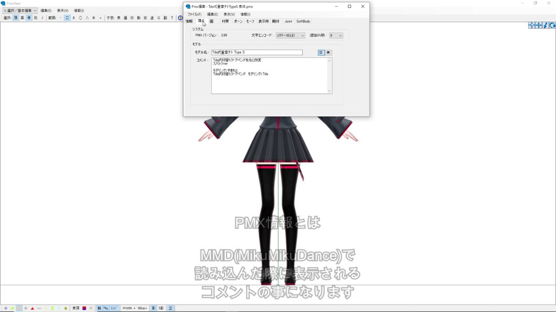This screenshot has width=556, height=312.
Task: Open 表示(V) menu in PmxView
Action: click(63, 10)
